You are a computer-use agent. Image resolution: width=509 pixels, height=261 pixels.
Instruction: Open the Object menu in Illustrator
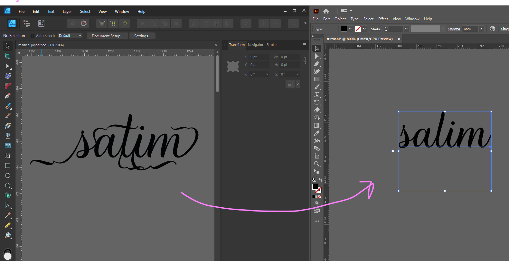340,19
